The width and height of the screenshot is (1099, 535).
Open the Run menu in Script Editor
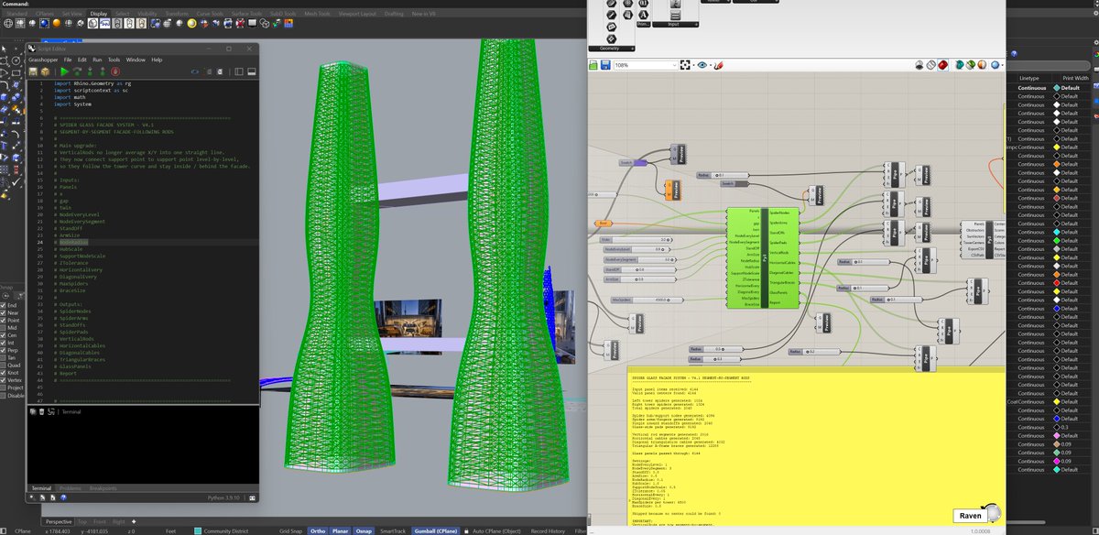(x=97, y=60)
